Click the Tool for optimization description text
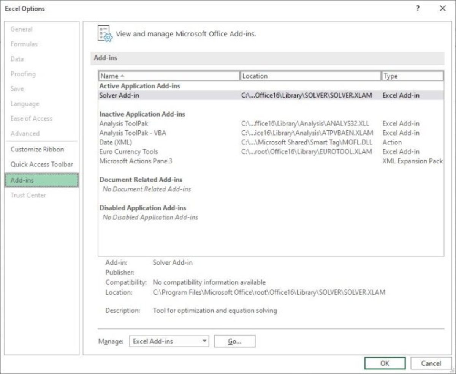The image size is (456, 374). click(215, 311)
